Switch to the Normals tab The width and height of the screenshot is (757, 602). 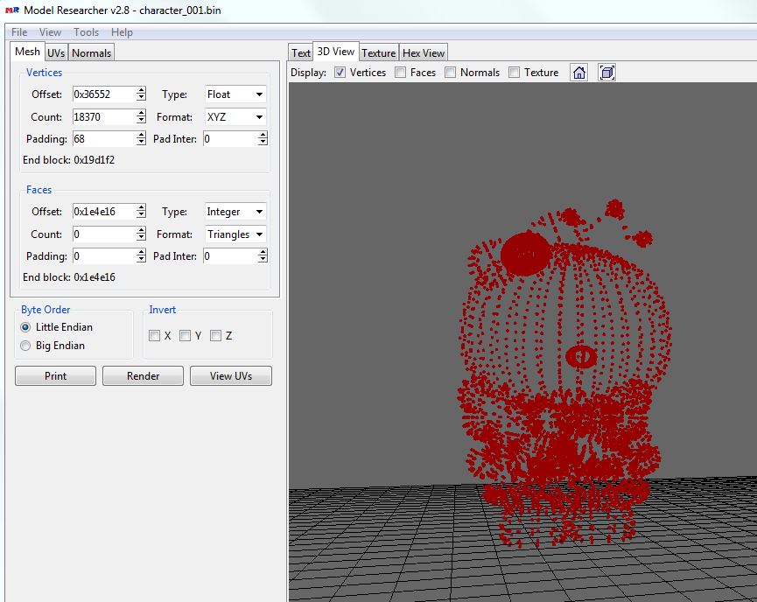(x=91, y=53)
